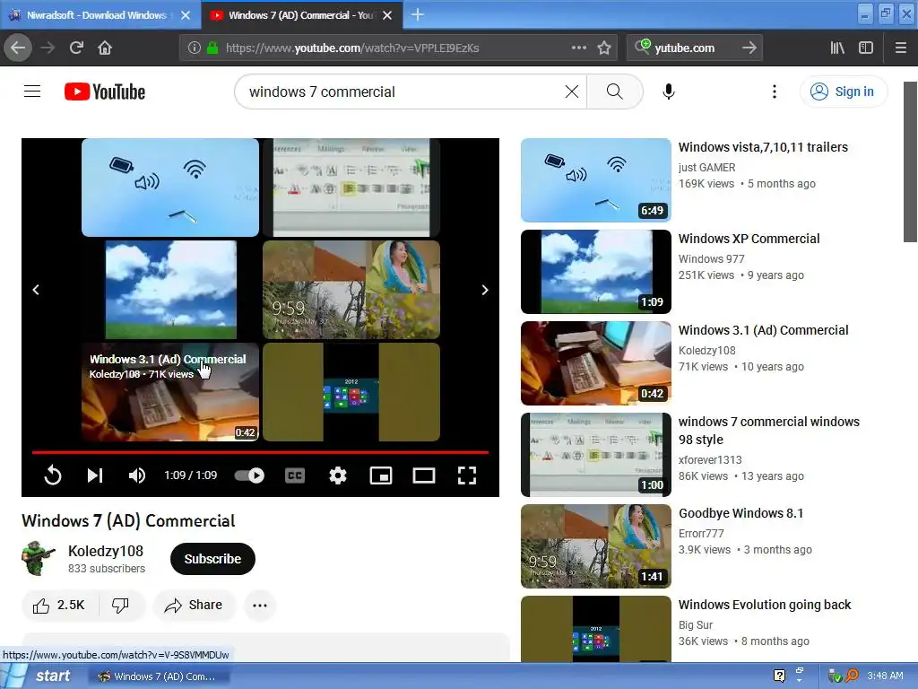Sign in to YouTube
Viewport: 918px width, 689px height.
[843, 92]
